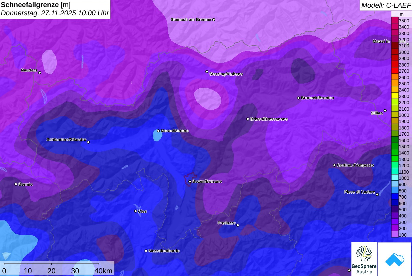The width and height of the screenshot is (412, 276).
Task: Click the Schlanders/Silandro marker dot
Action: pyautogui.click(x=88, y=142)
